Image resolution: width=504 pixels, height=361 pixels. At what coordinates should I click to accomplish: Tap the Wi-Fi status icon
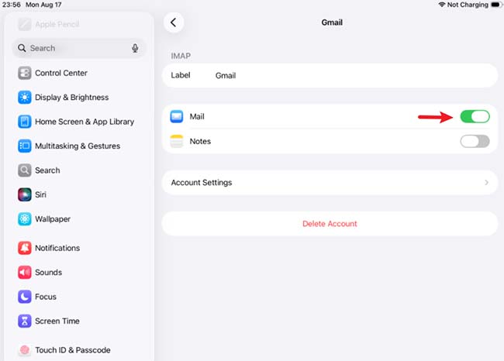(442, 5)
